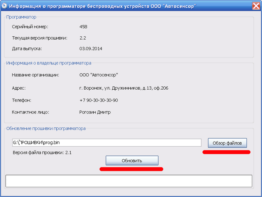
Task: Click the 'Название организации:' label
Action: pos(35,75)
